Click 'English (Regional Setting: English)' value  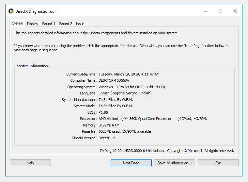(125, 93)
